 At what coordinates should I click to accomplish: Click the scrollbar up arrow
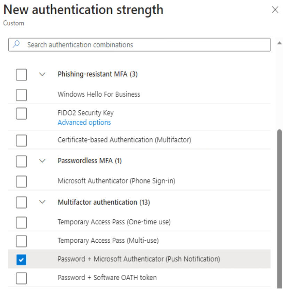[279, 43]
